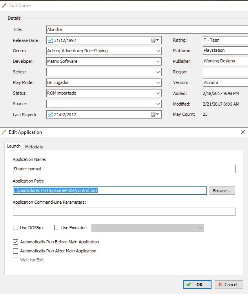248x294 pixels.
Task: Open the Last Played calendar picker icon
Action: pyautogui.click(x=153, y=114)
